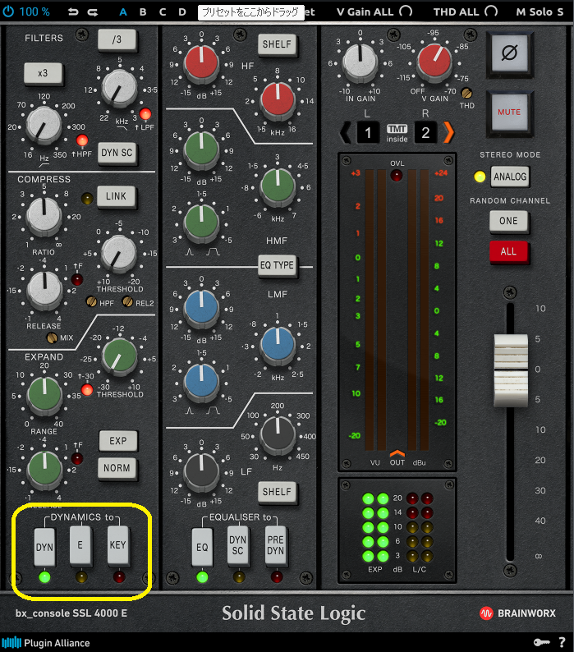
Task: Select previous TMT channel arrow
Action: (x=345, y=133)
